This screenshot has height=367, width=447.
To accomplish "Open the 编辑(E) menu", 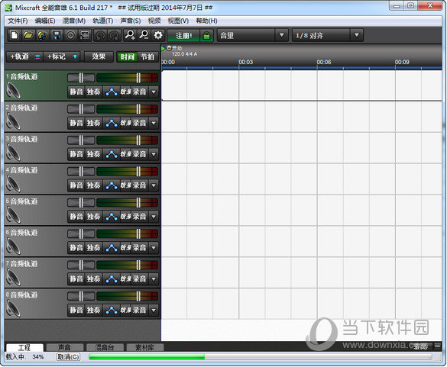I will (x=45, y=21).
